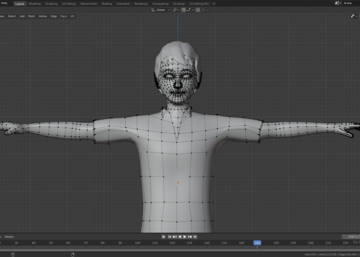This screenshot has height=257, width=360.
Task: Click the left mouse icon in status bar
Action: click(x=13, y=254)
